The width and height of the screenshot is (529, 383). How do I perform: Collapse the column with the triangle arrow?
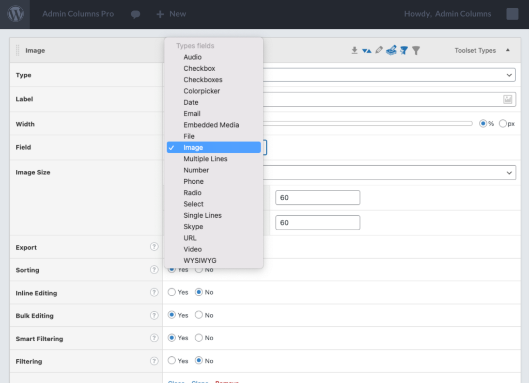click(508, 50)
